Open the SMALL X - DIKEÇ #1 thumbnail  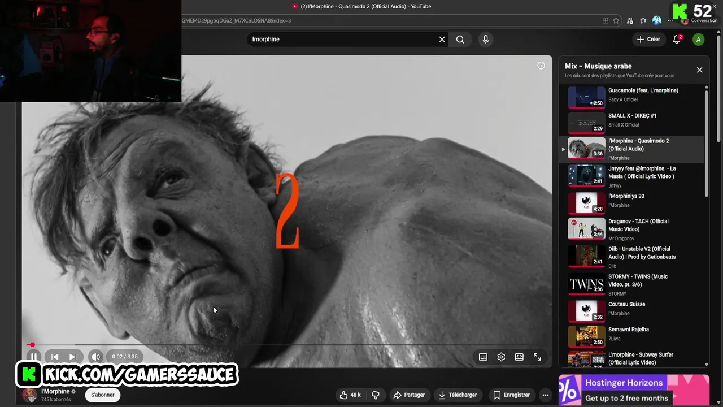click(x=586, y=122)
